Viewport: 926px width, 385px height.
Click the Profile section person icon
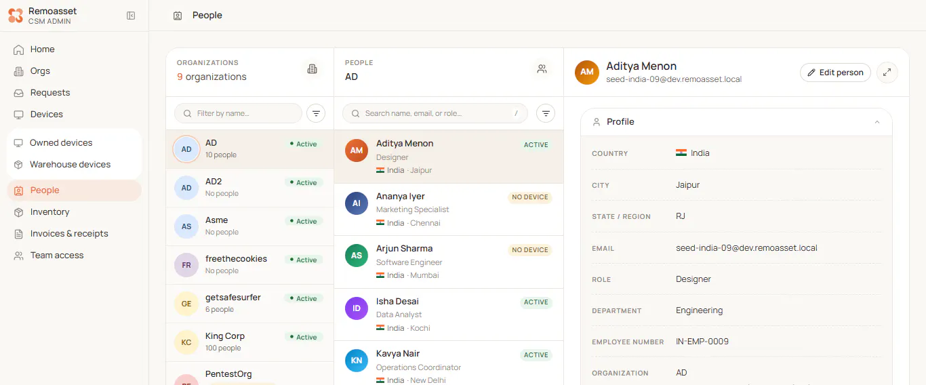597,122
